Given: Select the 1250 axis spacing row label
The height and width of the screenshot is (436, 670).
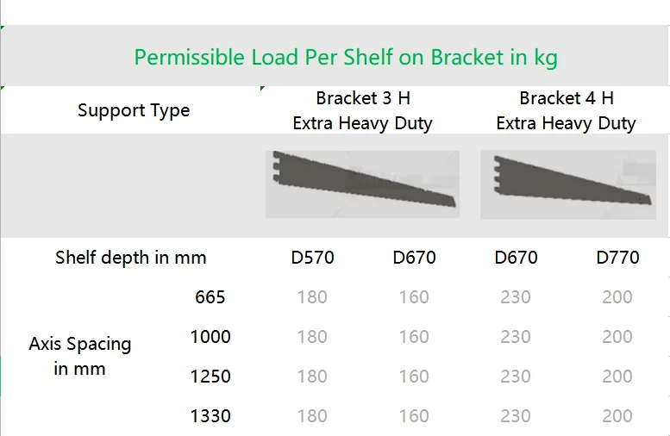Looking at the screenshot, I should tap(210, 377).
